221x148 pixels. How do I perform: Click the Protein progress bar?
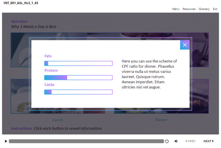click(x=78, y=77)
